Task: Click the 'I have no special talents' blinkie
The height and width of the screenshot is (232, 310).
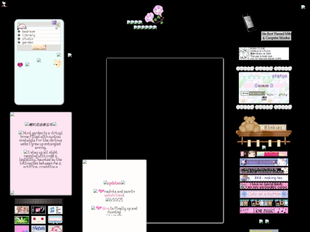Action: pos(264,186)
